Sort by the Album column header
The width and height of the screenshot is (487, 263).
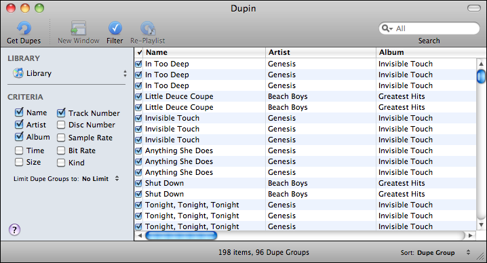tap(431, 52)
